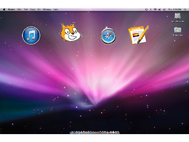Launch the Safari compass icon
The height and width of the screenshot is (142, 189).
[108, 35]
